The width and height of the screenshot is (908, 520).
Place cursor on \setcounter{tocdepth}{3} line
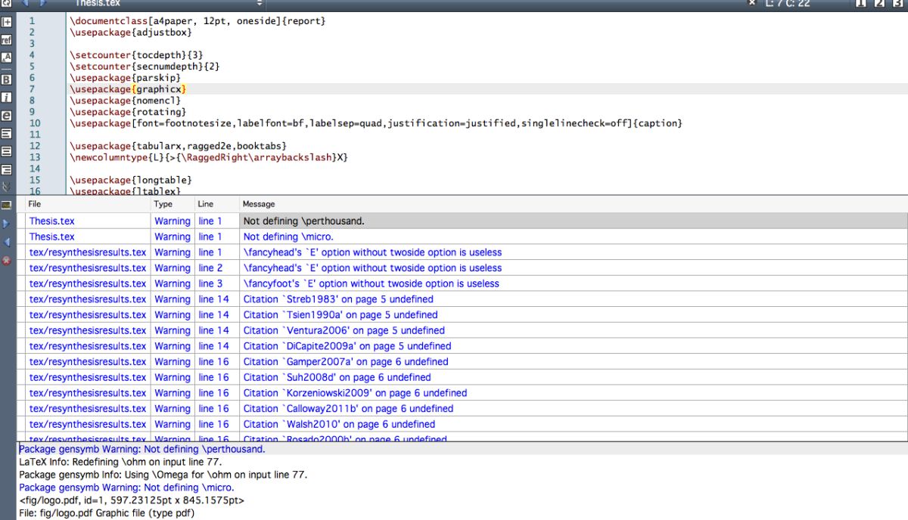click(136, 55)
